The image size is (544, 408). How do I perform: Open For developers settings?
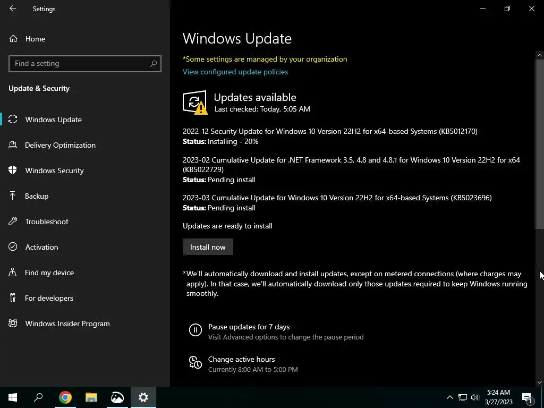point(85,298)
